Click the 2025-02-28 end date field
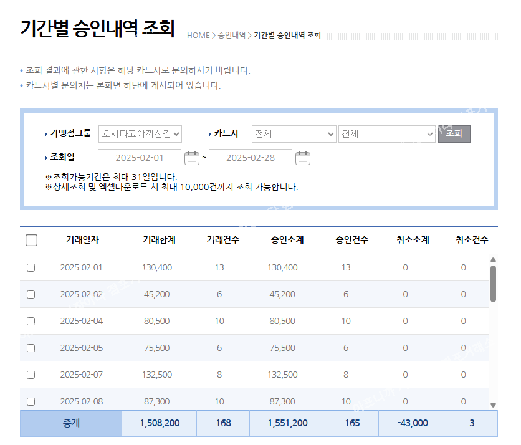 point(250,158)
